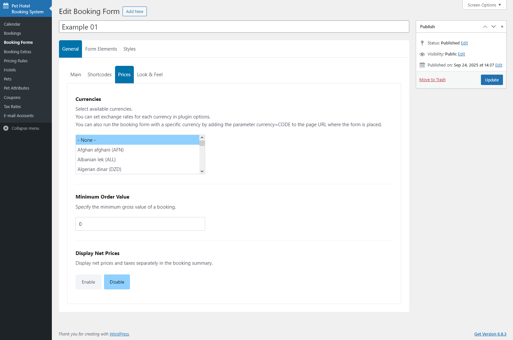This screenshot has height=340, width=513.
Task: Switch to the Form Elements tab
Action: (101, 49)
